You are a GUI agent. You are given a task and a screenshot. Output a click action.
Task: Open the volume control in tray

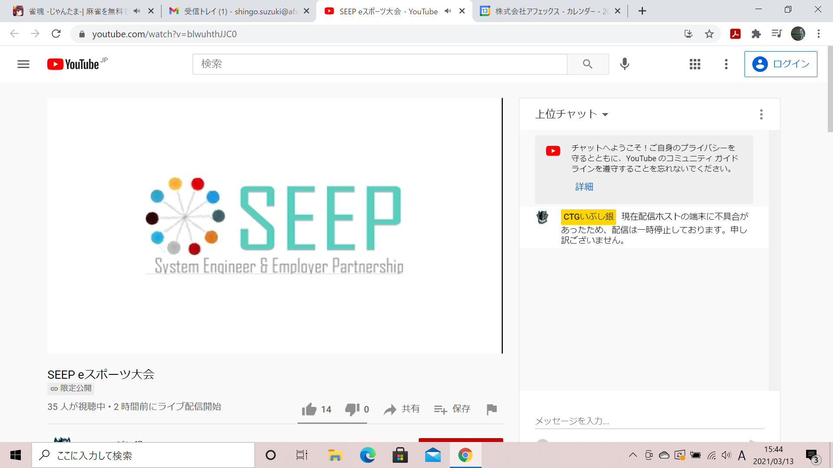(x=726, y=455)
